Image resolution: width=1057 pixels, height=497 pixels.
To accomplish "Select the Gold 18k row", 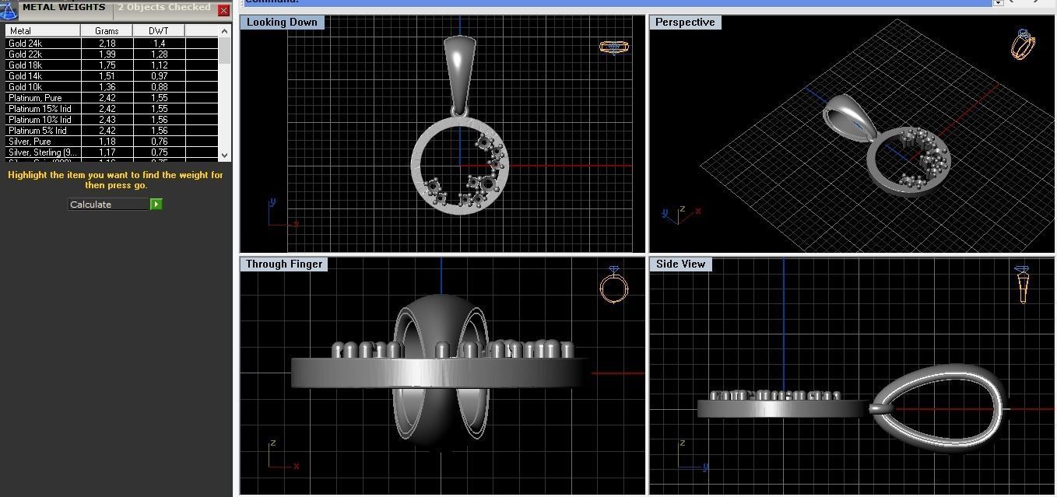I will (x=112, y=65).
